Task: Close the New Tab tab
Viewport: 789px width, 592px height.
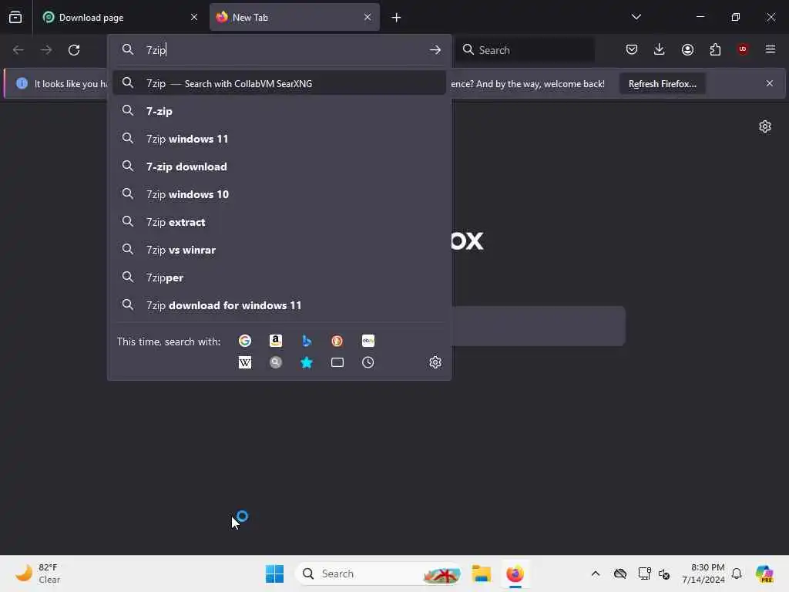Action: pos(368,17)
